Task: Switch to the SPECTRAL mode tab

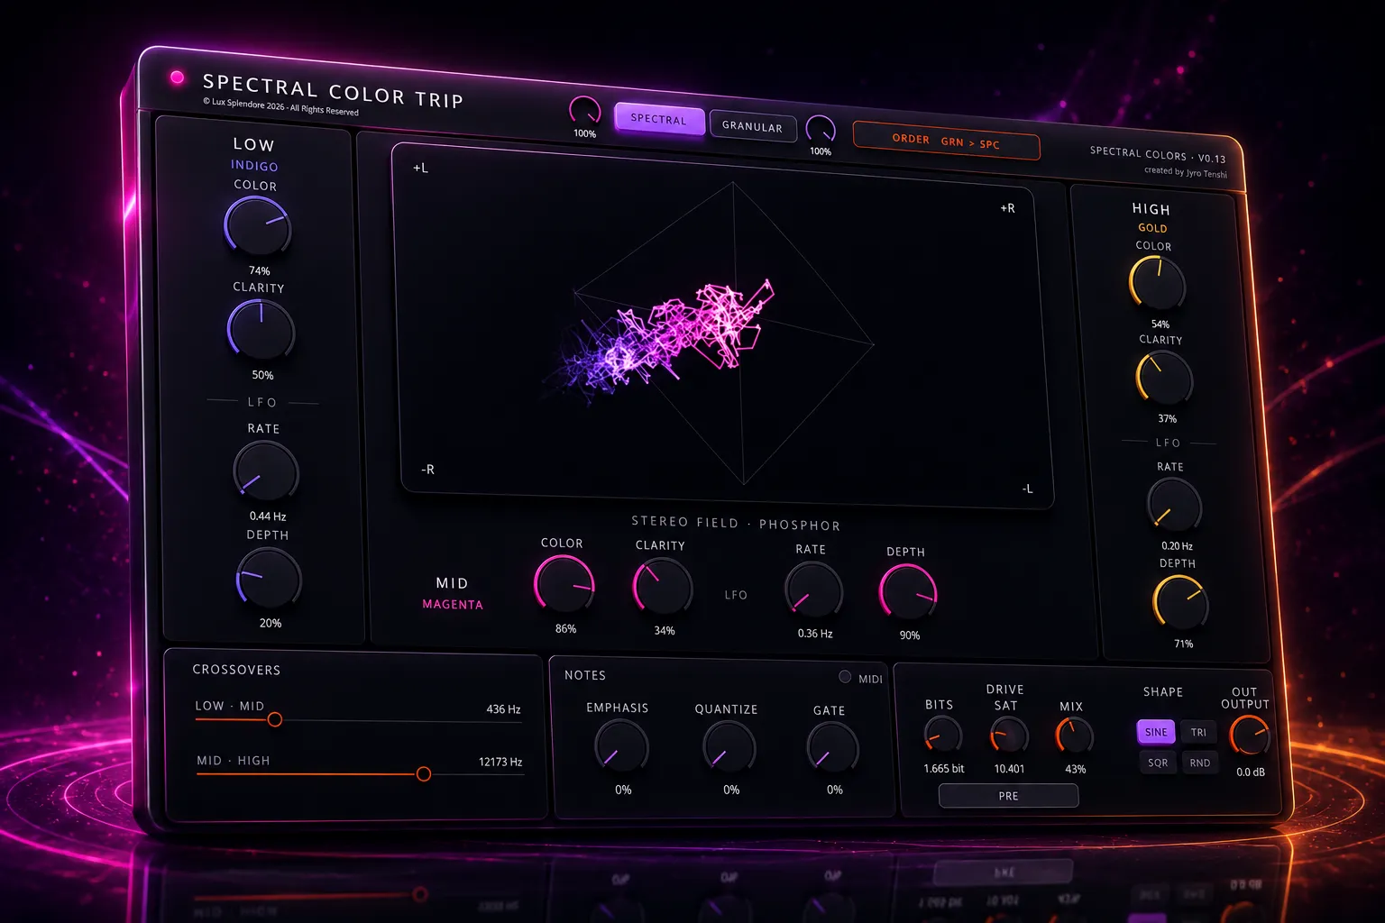Action: [x=658, y=119]
